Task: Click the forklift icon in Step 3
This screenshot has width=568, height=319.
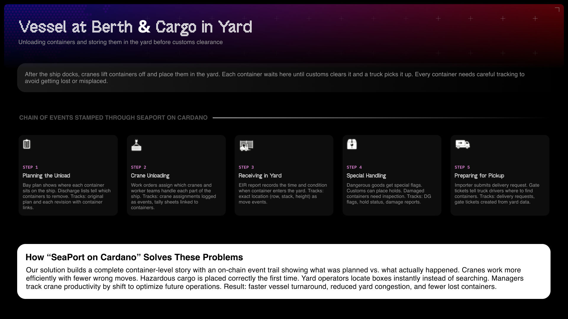Action: [x=246, y=145]
